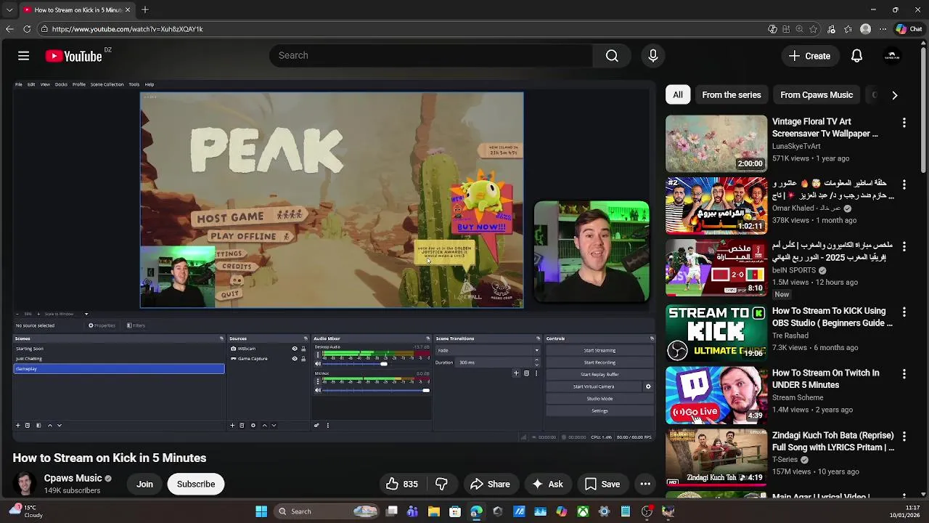Go back in the browser
Image resolution: width=929 pixels, height=523 pixels.
9,29
